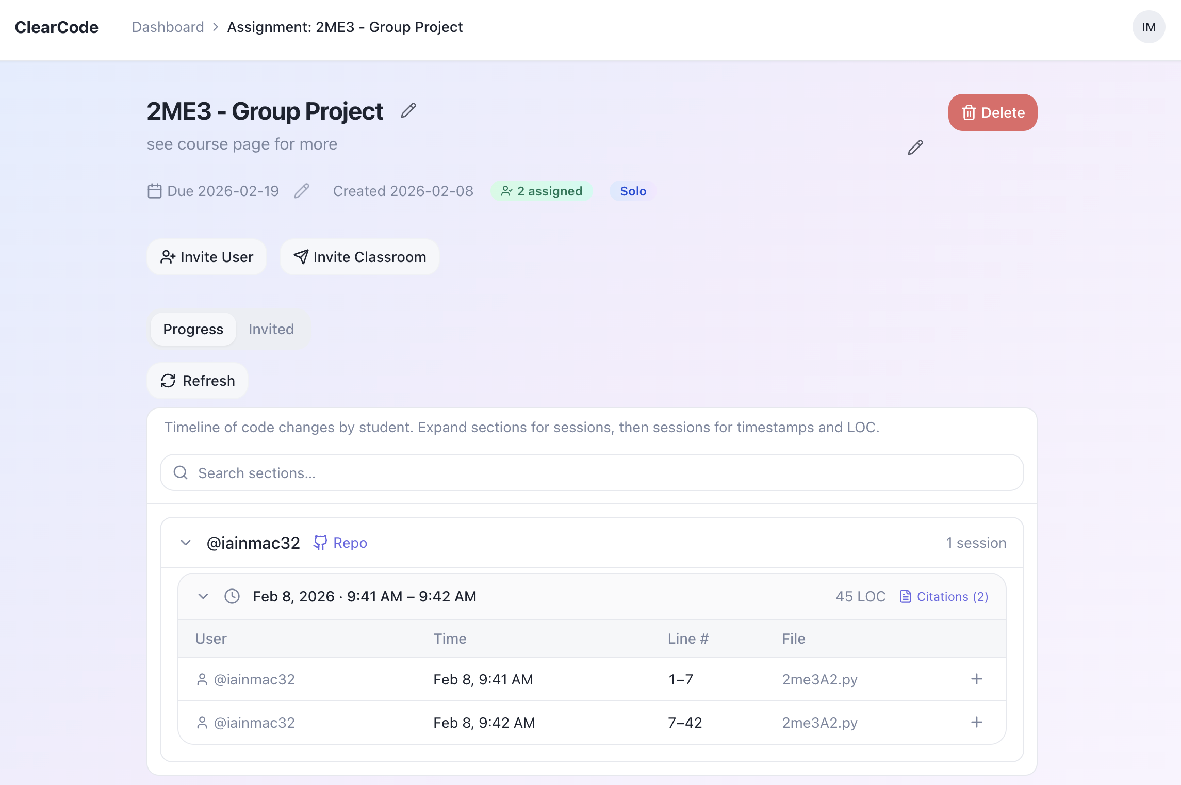Click pencil icon beside the due date

coord(302,191)
